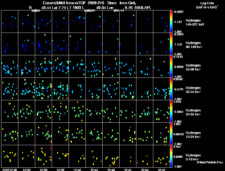Click the color bar beside Hydrogen 55-90 keV
This screenshot has height=171, width=225.
[171, 67]
